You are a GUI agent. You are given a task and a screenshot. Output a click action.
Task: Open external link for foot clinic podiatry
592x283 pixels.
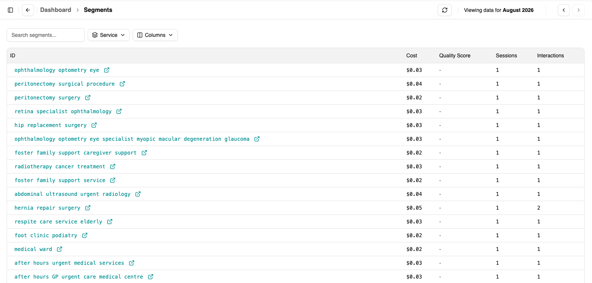click(85, 235)
